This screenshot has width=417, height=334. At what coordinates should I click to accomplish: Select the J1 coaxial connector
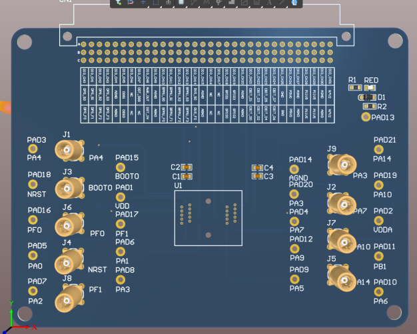69,151
